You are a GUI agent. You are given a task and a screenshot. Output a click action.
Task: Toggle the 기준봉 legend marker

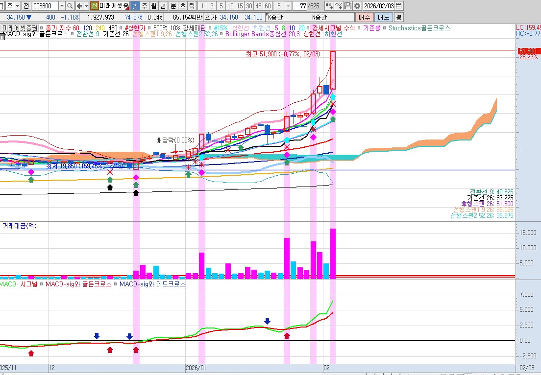[359, 28]
